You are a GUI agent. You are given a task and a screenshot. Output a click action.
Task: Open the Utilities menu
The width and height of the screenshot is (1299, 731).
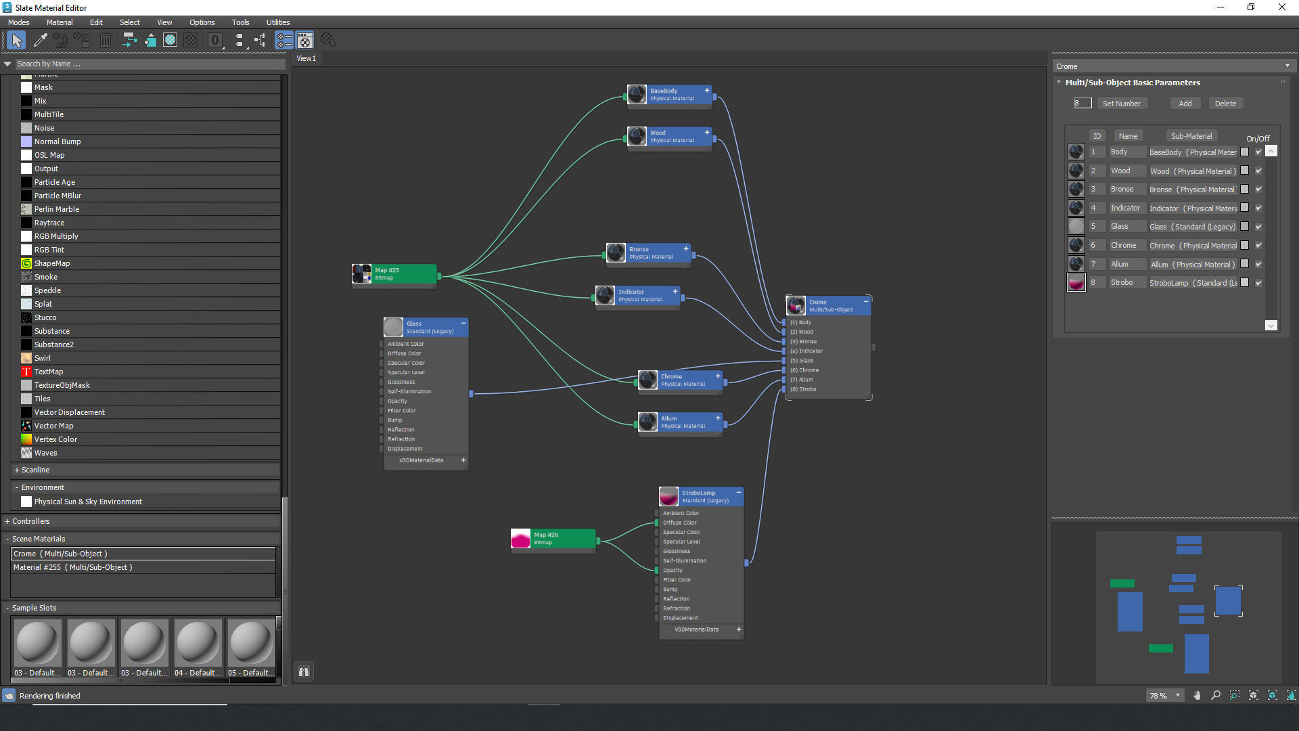277,22
